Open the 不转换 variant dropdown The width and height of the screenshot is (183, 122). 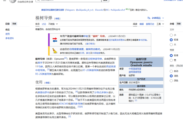coord(53,24)
